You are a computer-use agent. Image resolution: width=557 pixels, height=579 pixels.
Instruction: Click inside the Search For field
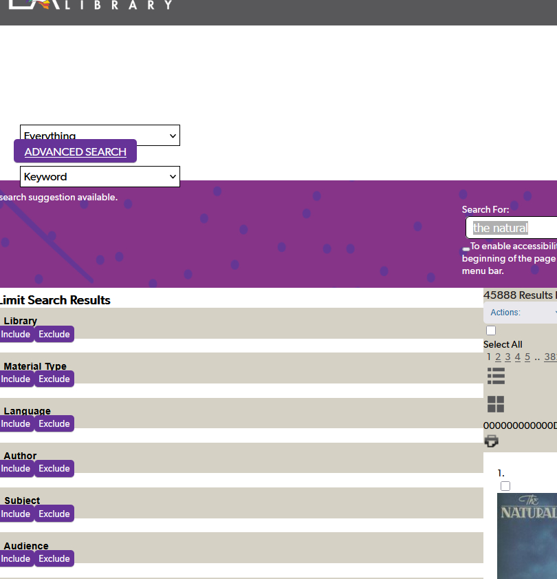[x=512, y=228]
